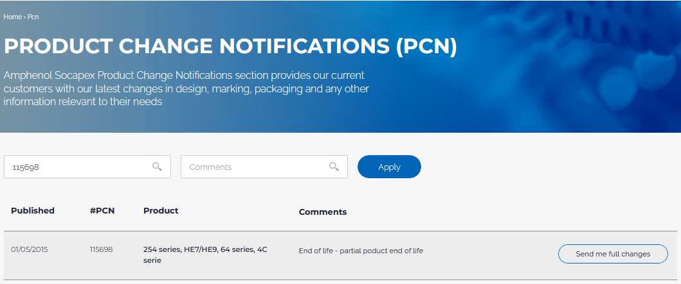The height and width of the screenshot is (284, 681).
Task: Request full changes for PCN 115698
Action: click(x=613, y=254)
